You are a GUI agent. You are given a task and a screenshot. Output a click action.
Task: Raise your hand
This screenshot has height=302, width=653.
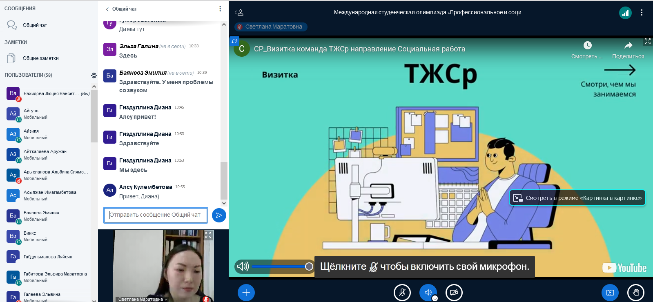click(x=635, y=293)
